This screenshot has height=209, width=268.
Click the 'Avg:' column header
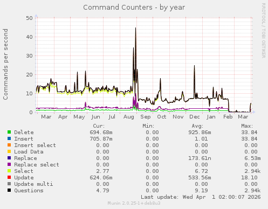tap(197, 126)
